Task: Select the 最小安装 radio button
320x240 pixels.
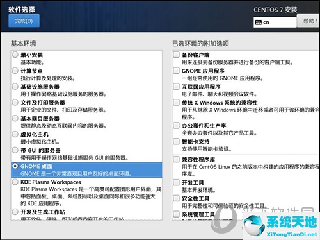Action: coord(15,55)
